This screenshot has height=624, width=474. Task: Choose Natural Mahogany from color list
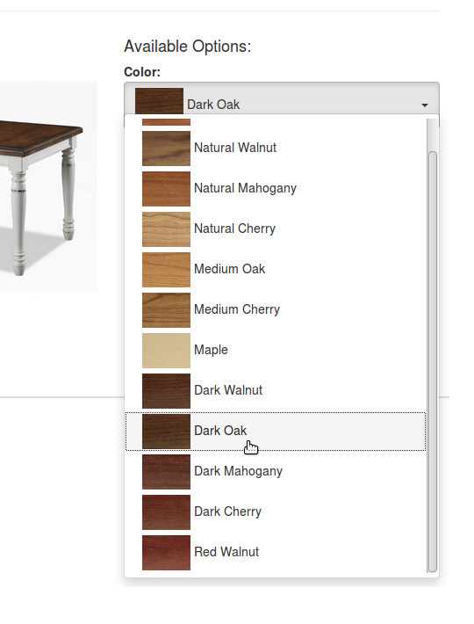pyautogui.click(x=276, y=189)
